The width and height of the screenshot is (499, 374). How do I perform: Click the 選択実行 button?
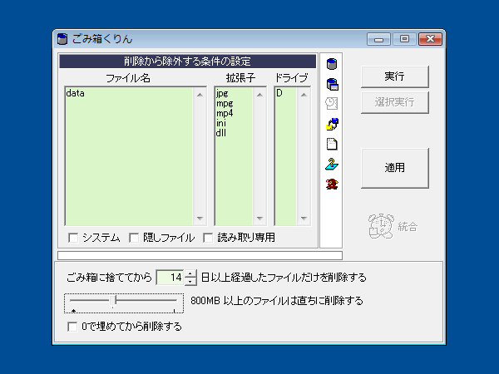pos(394,102)
